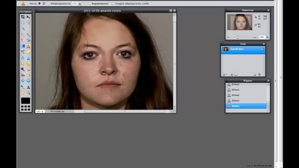Select the Hand pan tool
Viewport: 299px width, 168px height.
pos(23,93)
